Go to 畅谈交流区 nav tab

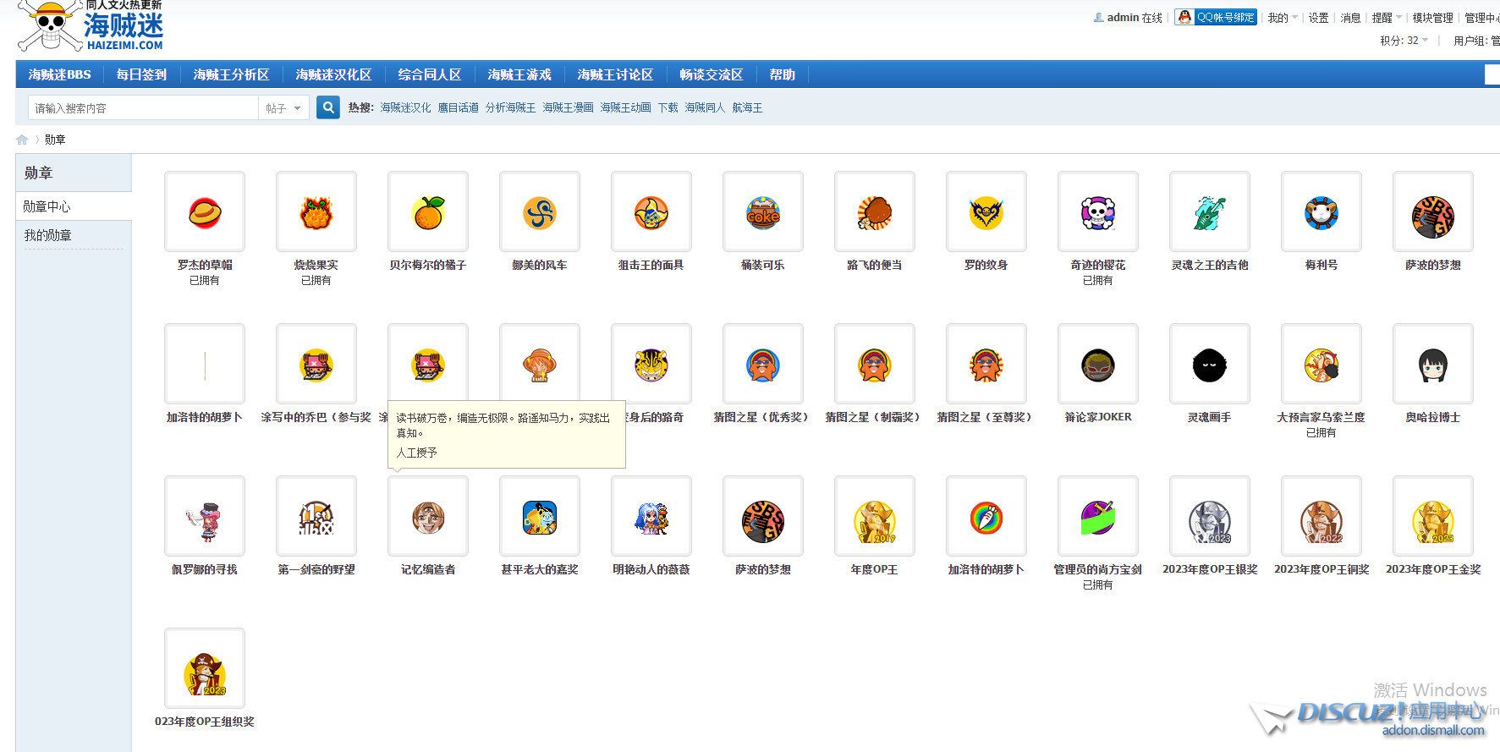712,74
